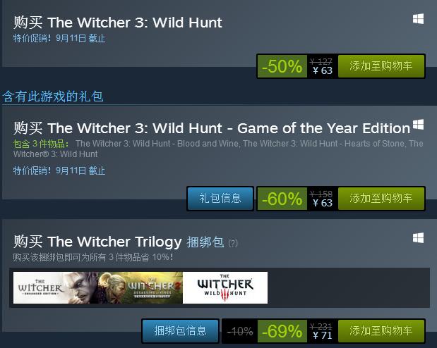This screenshot has width=437, height=348.
Task: Open 礼包信息 package info button
Action: pyautogui.click(x=220, y=199)
